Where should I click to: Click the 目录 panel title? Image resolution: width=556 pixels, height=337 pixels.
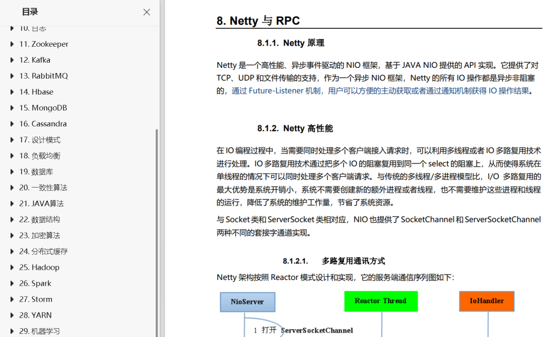tap(30, 11)
